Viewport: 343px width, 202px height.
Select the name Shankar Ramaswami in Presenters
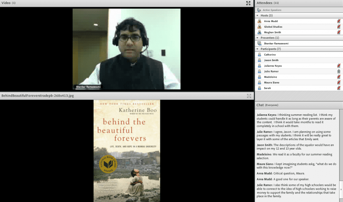pos(276,43)
